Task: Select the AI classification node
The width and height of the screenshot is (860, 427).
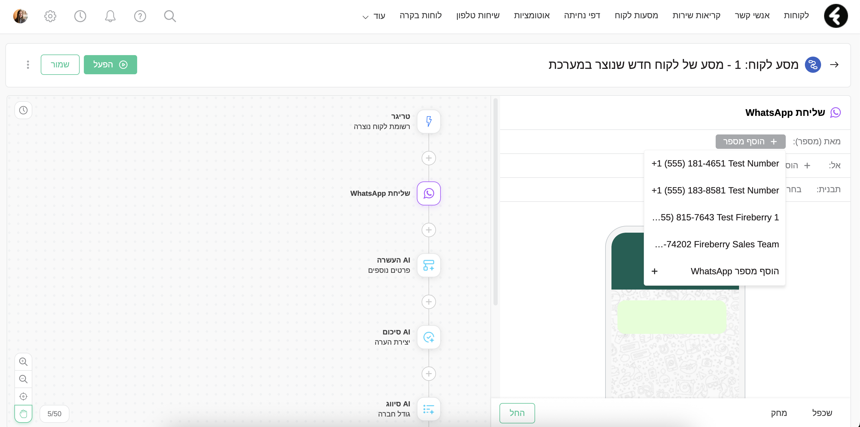Action: point(429,409)
